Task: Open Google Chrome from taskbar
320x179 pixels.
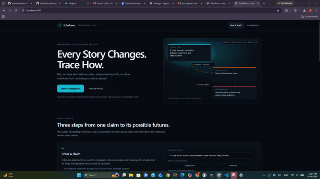Action: 168,175
